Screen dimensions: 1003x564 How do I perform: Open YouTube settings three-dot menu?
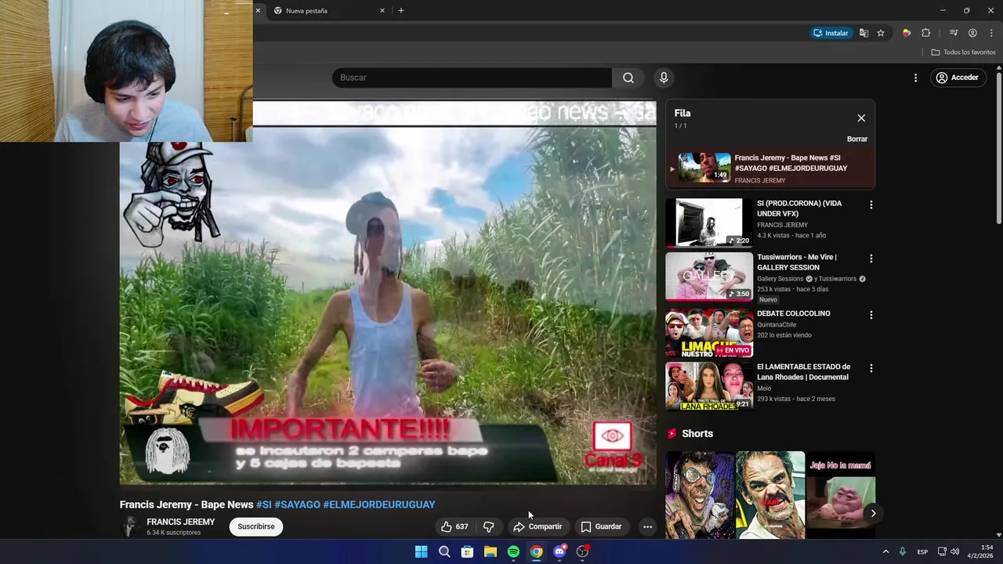915,78
